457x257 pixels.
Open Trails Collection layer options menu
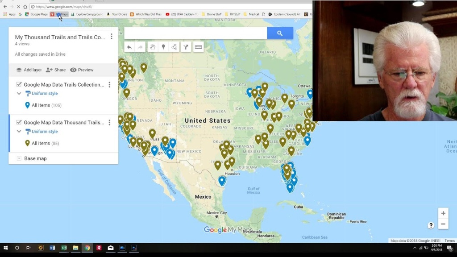click(x=109, y=84)
